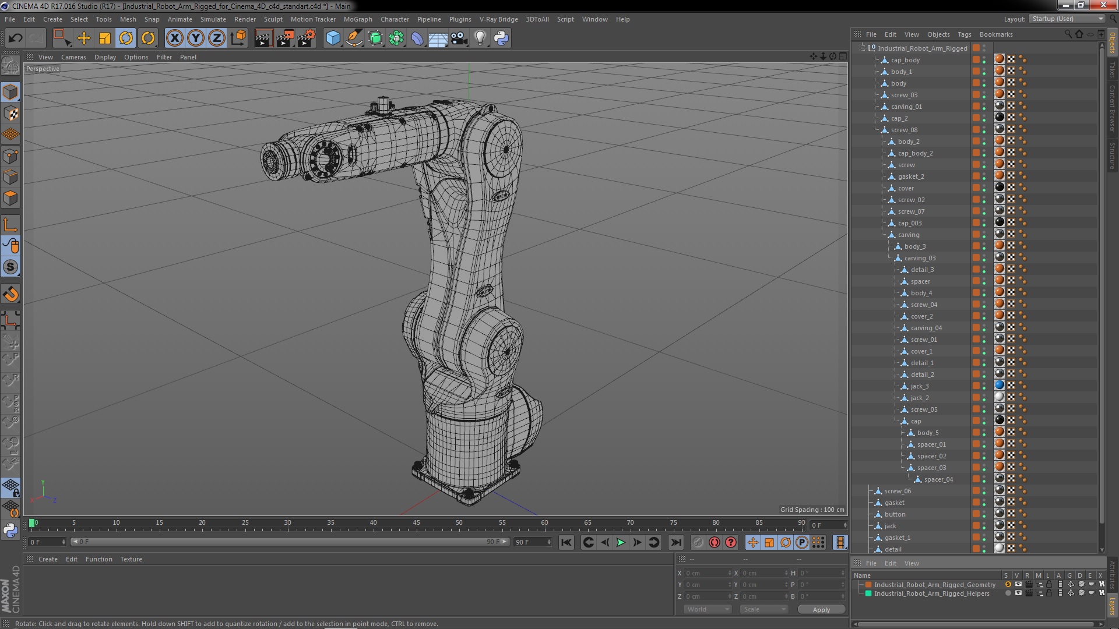The width and height of the screenshot is (1119, 629).
Task: Click the Light bulb icon
Action: coord(480,38)
